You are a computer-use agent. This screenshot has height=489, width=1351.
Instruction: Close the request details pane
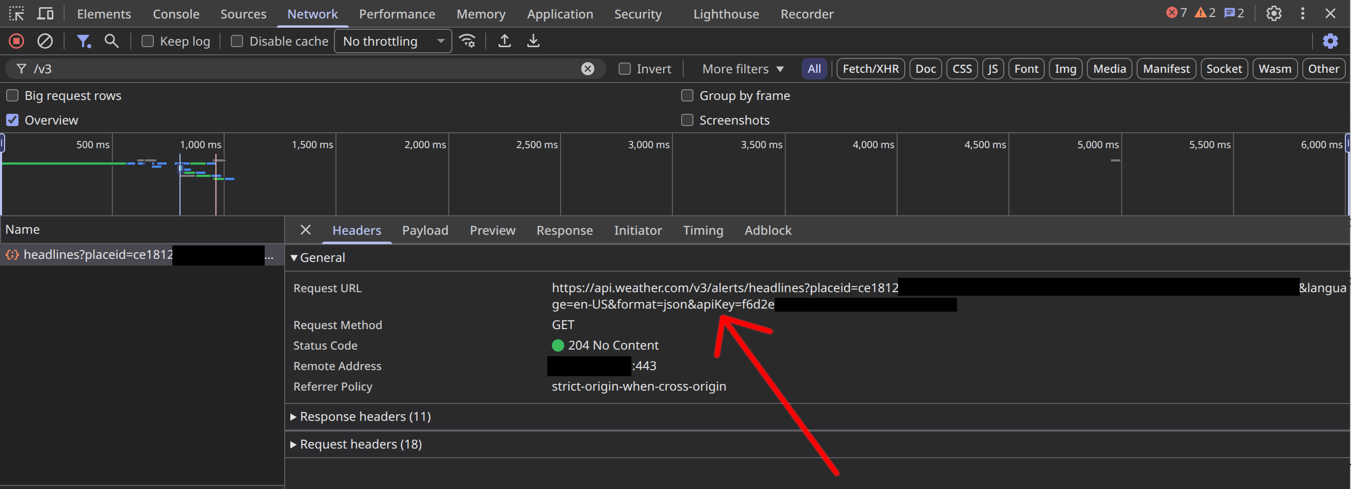click(x=306, y=230)
